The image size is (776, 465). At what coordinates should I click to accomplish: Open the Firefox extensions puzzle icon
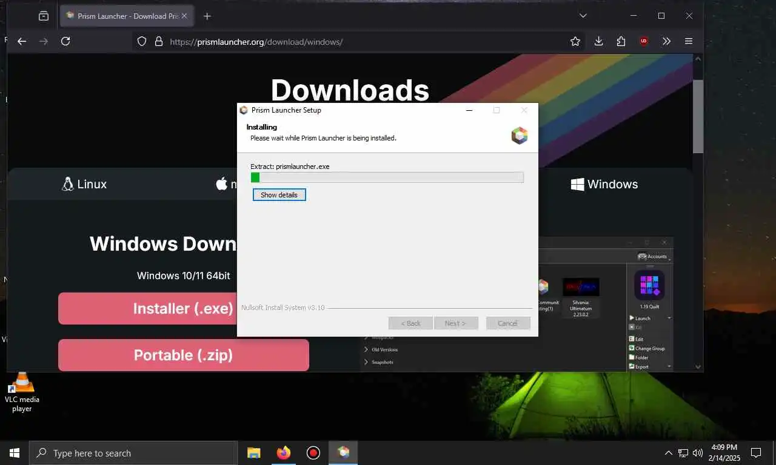click(x=621, y=41)
